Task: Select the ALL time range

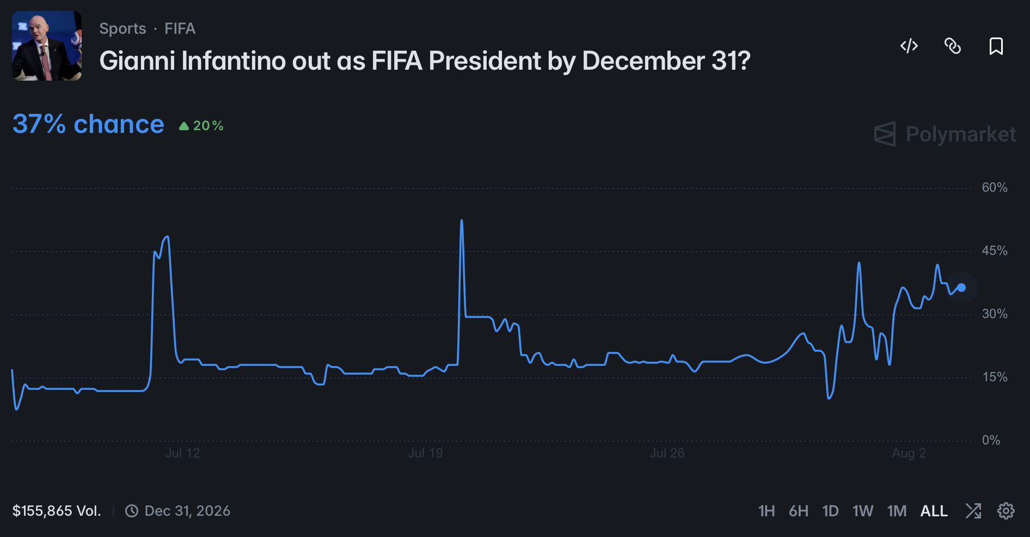Action: 934,511
